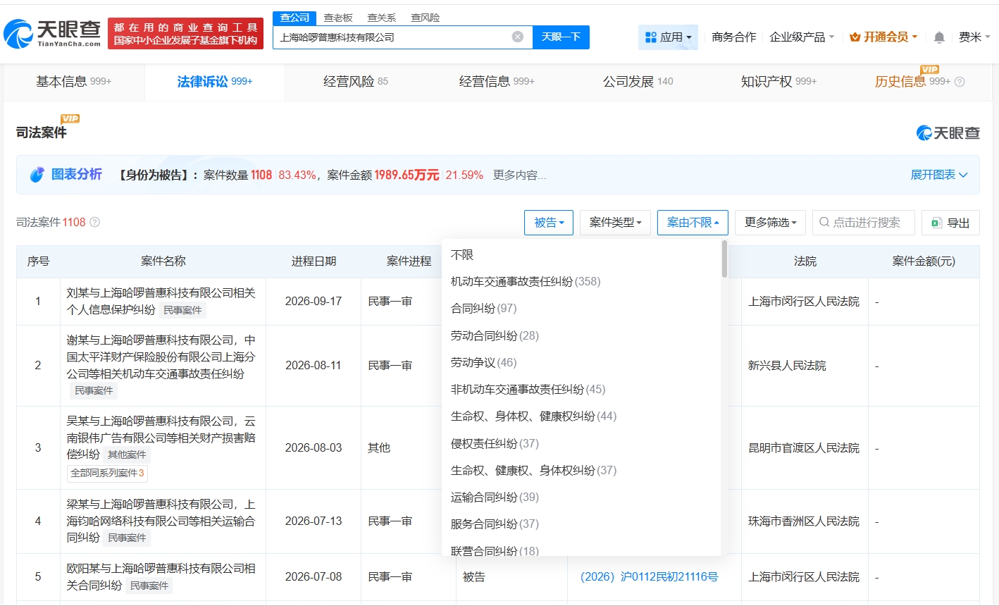Click the 点击进行搜索 case search field

pos(864,223)
